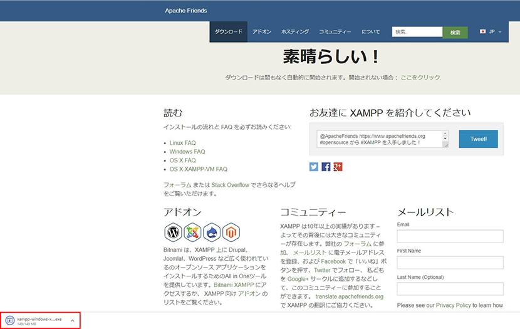The height and width of the screenshot is (329, 520).
Task: Select the WordPress add-on icon
Action: click(x=173, y=232)
